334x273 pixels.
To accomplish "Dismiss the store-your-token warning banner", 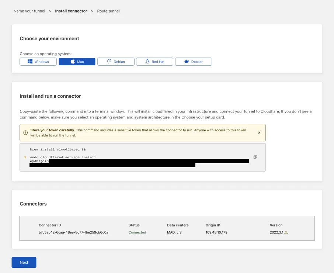I will tap(259, 132).
